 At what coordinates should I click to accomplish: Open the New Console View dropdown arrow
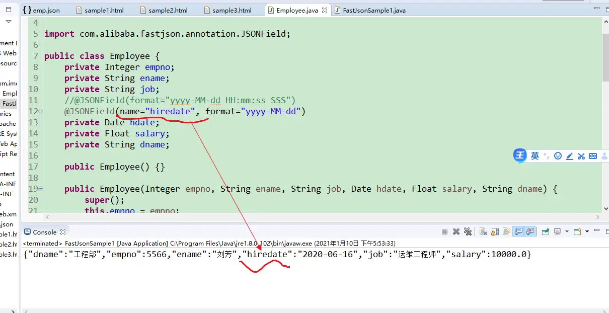[x=587, y=231]
